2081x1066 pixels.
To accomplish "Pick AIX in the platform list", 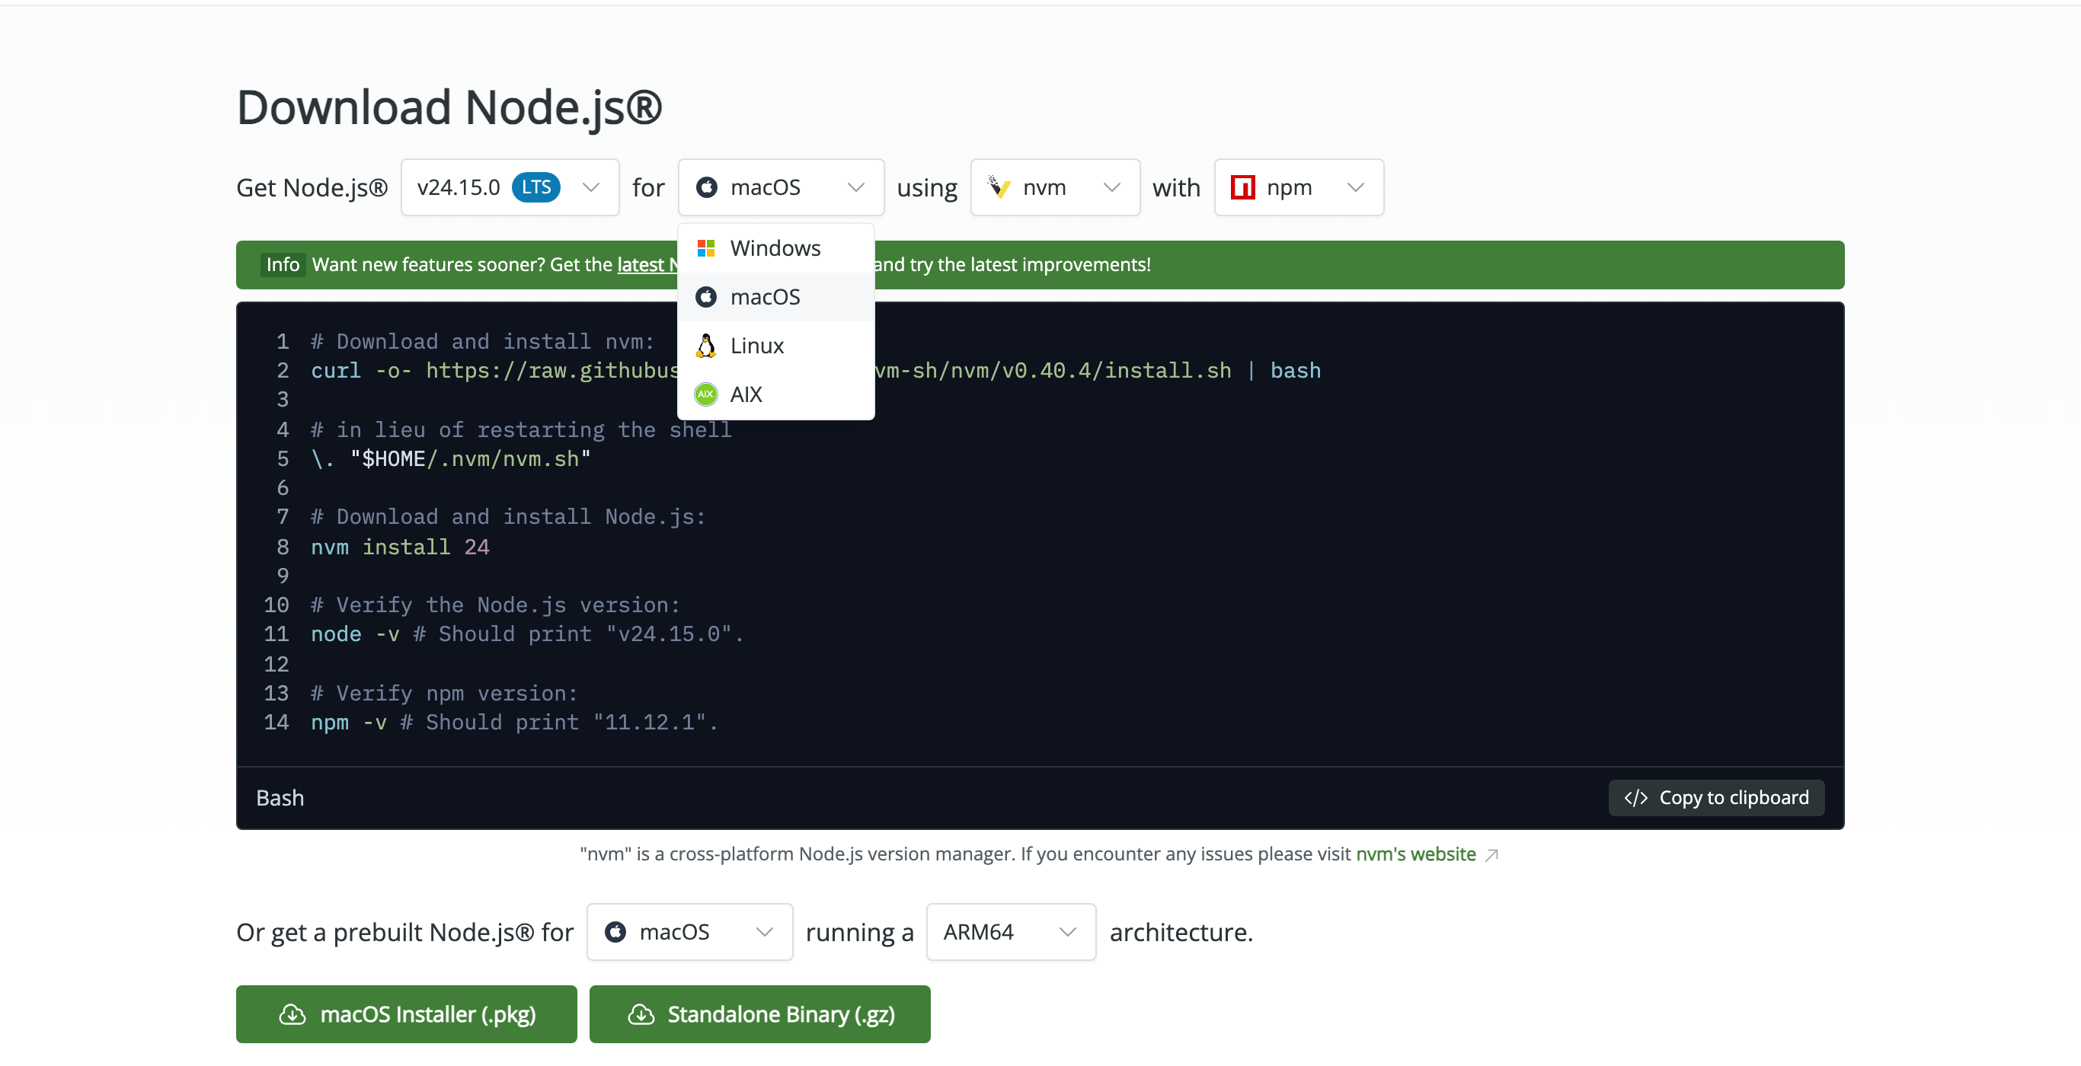I will coord(775,394).
